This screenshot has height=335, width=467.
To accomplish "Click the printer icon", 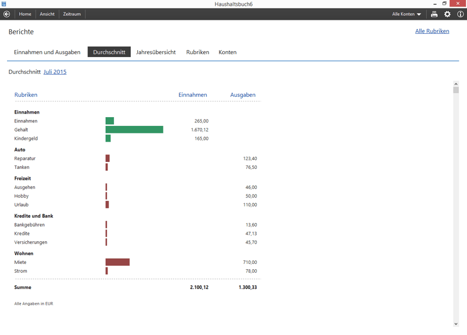I will coord(434,14).
